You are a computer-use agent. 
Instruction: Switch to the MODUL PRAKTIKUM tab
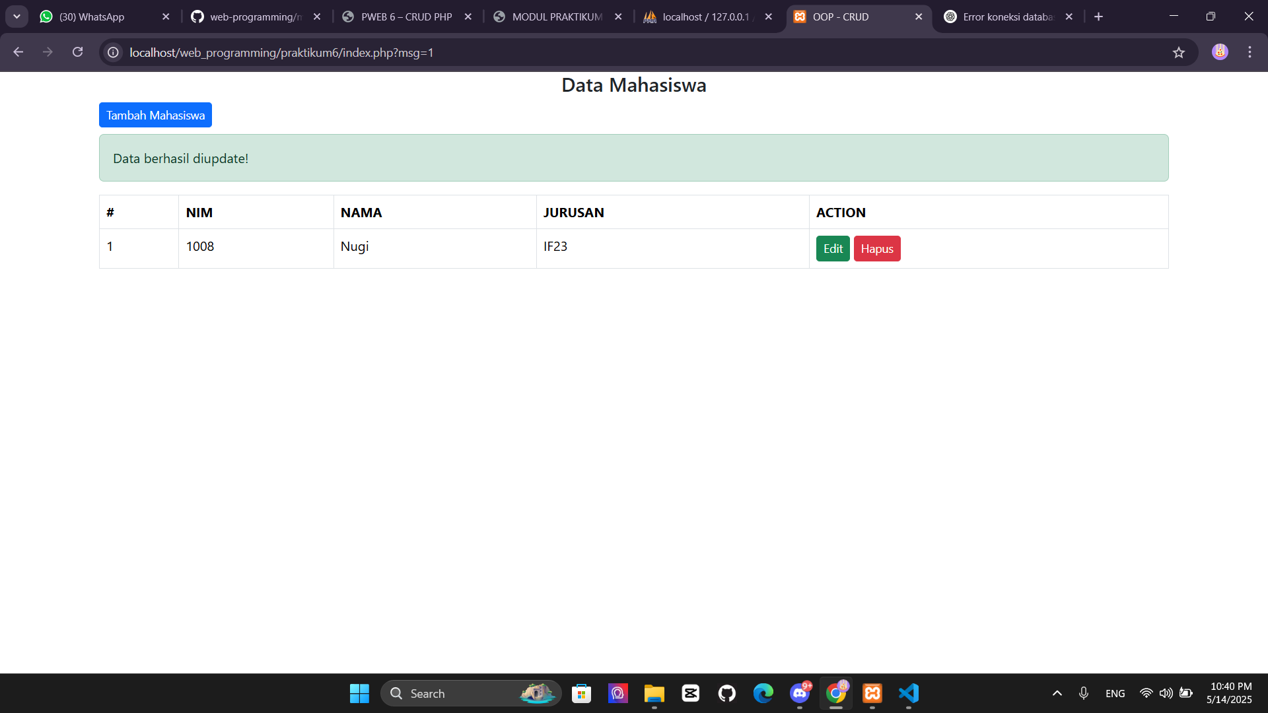(x=557, y=17)
